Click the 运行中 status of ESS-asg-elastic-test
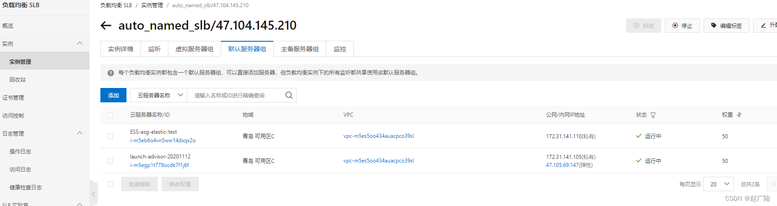The height and width of the screenshot is (206, 777). pyautogui.click(x=649, y=136)
